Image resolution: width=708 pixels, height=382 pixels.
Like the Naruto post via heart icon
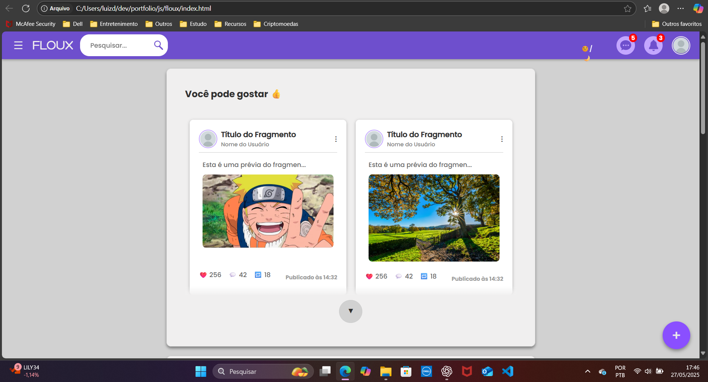pos(203,275)
